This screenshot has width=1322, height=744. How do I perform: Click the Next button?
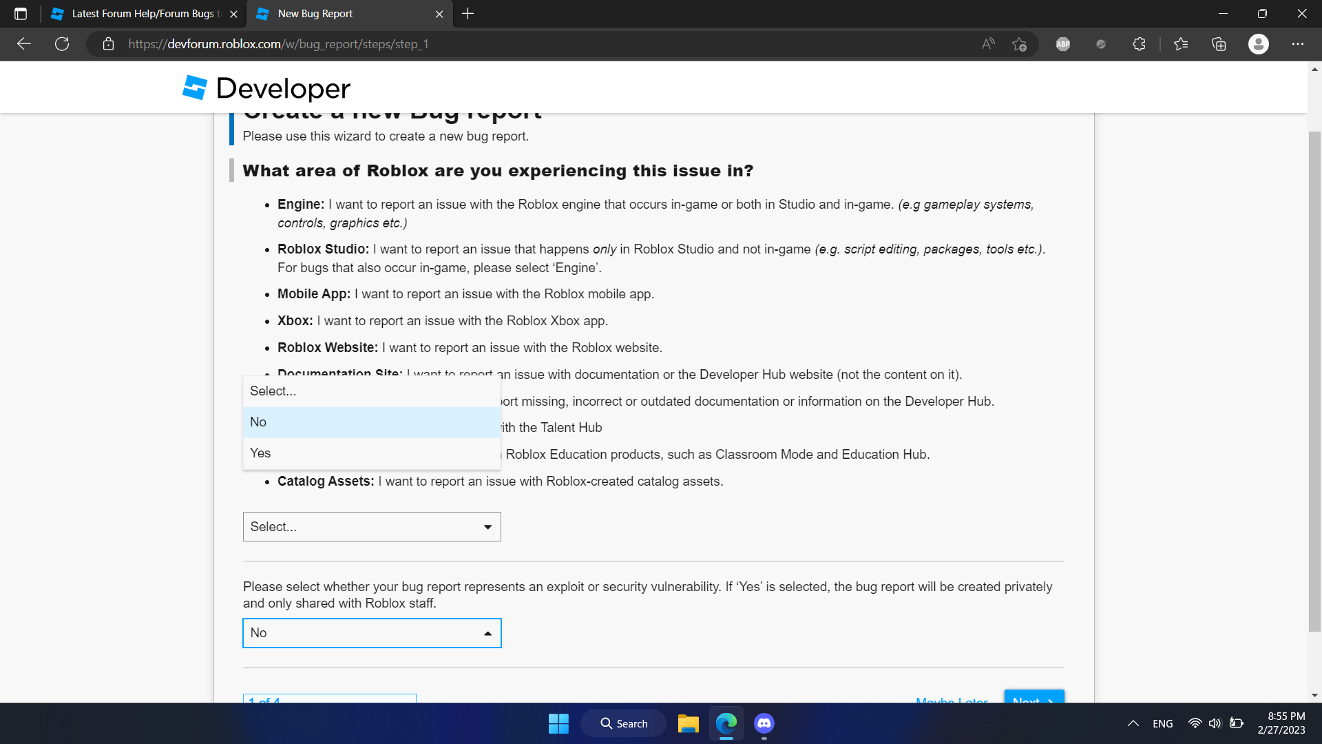[1034, 697]
